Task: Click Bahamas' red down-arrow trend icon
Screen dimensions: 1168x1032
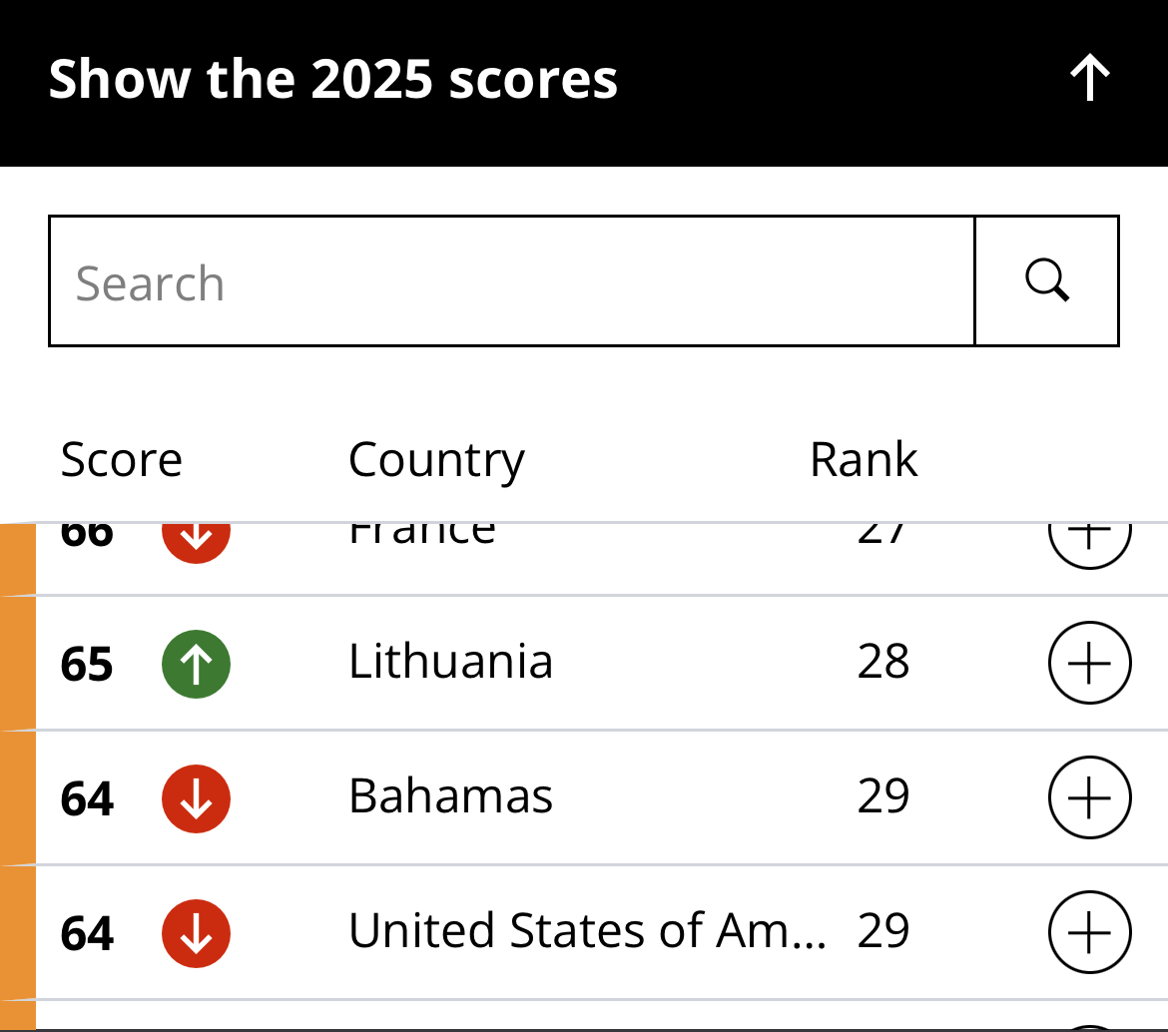Action: (x=197, y=798)
